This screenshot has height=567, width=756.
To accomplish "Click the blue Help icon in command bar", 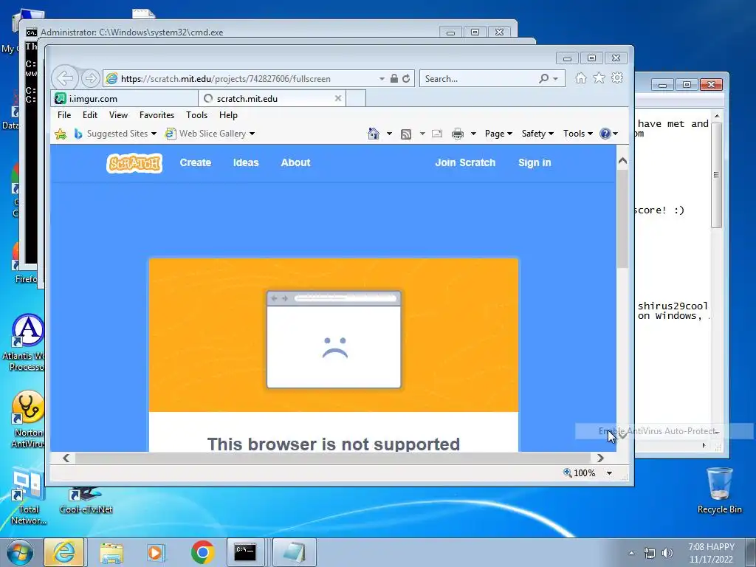I will pyautogui.click(x=605, y=134).
